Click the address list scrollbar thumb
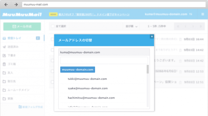The height and width of the screenshot is (116, 208). click(x=148, y=69)
